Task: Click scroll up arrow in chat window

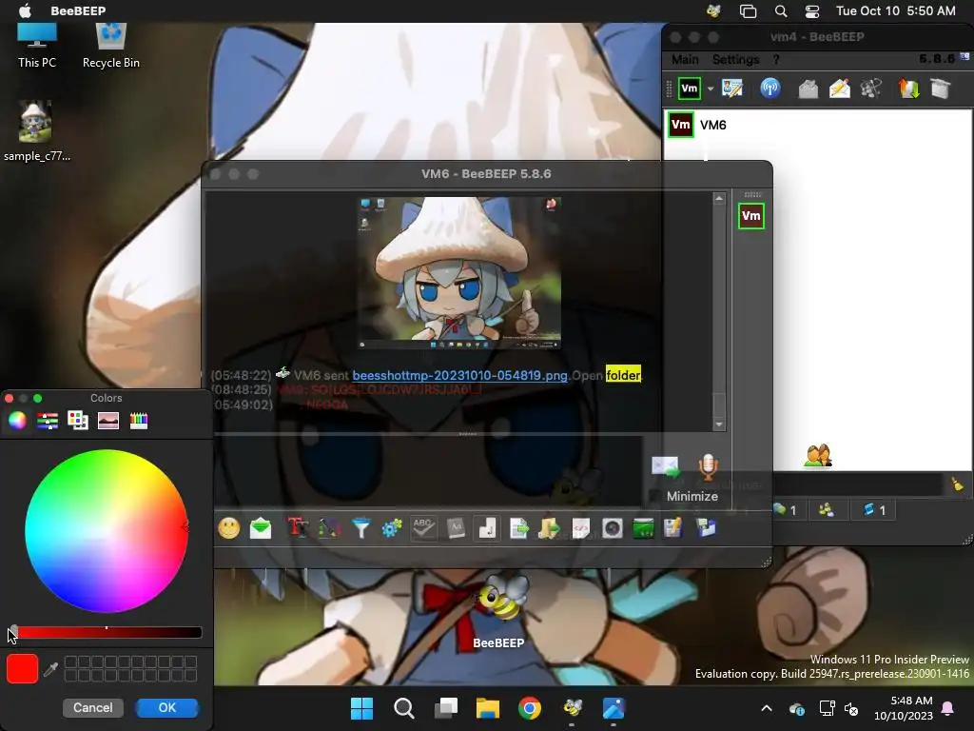Action: click(719, 199)
